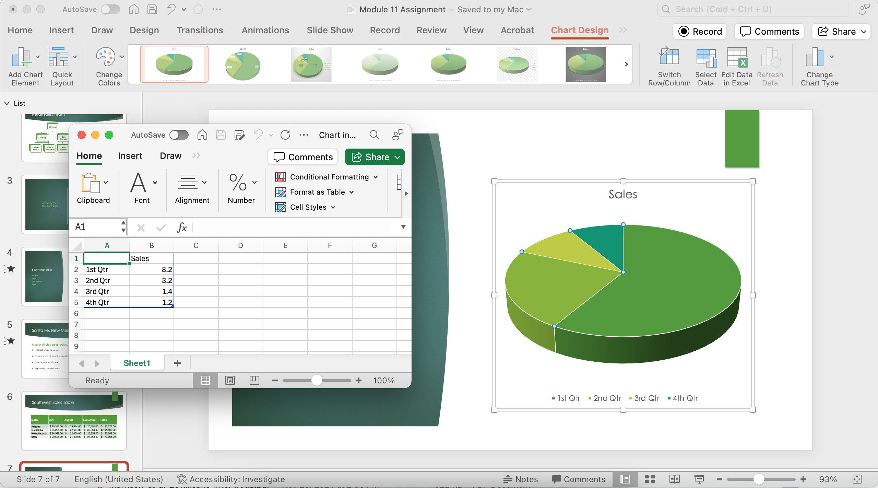Click PowerPoint search field
The height and width of the screenshot is (488, 878).
(x=753, y=9)
